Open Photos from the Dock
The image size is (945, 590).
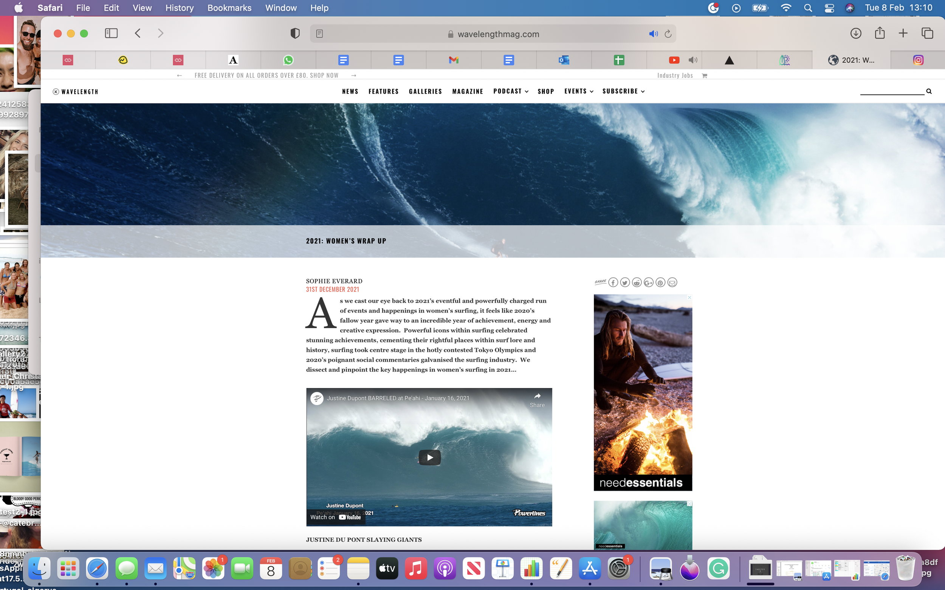click(x=213, y=568)
